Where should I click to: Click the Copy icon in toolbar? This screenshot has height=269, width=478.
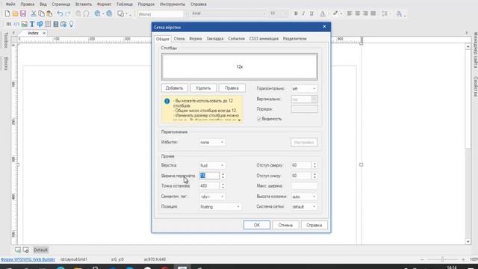click(41, 13)
